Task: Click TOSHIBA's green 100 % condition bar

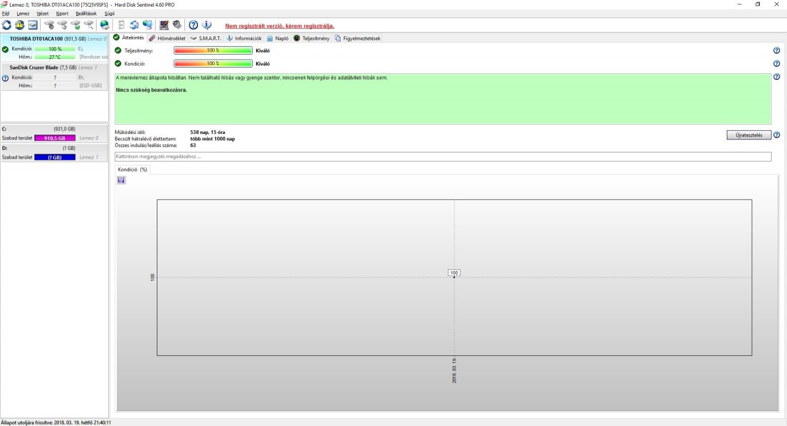Action: 55,49
